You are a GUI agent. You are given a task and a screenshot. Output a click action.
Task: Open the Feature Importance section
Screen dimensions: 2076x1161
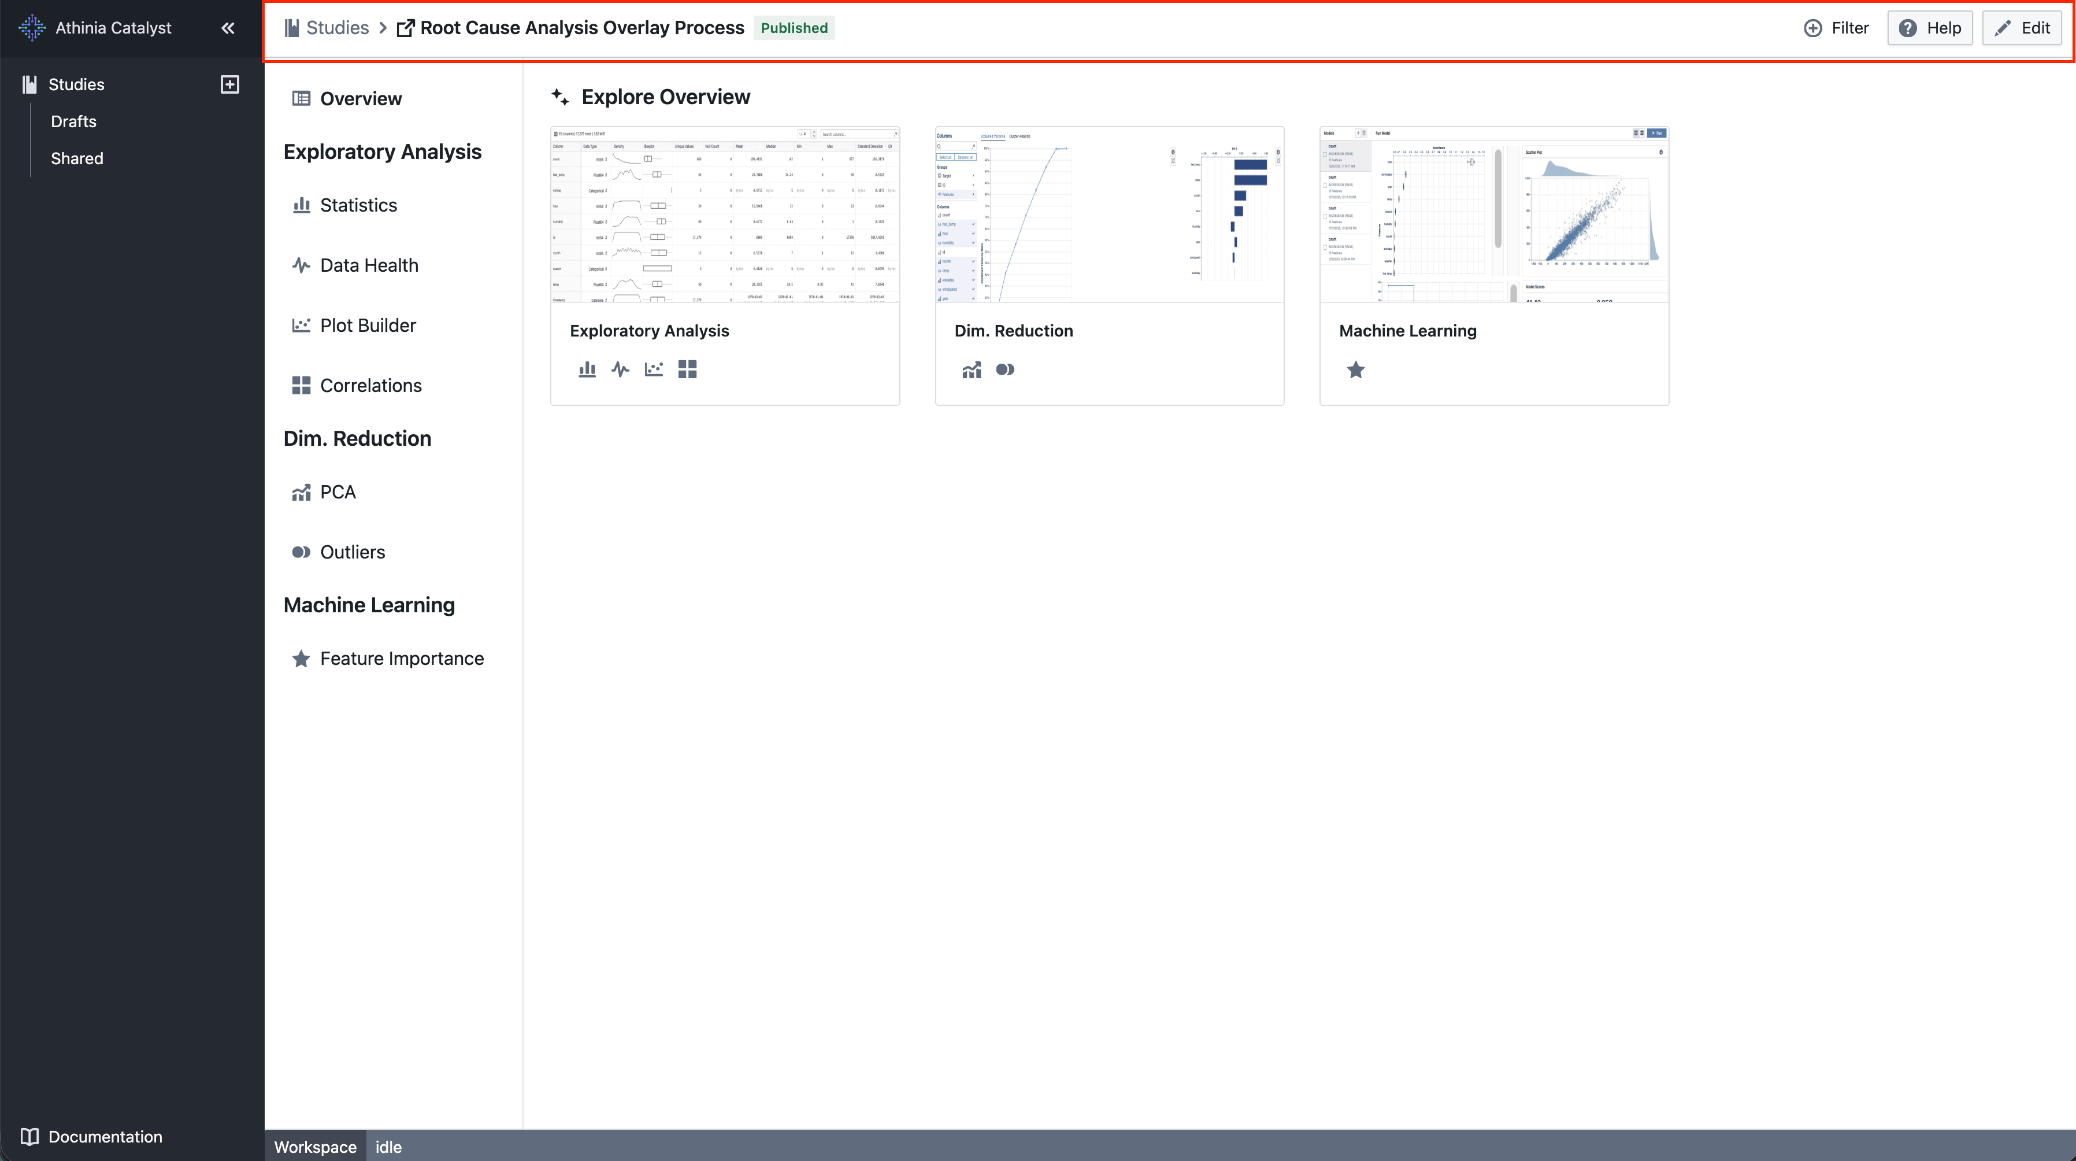(x=401, y=658)
